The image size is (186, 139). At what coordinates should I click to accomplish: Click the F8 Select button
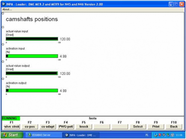(138, 126)
